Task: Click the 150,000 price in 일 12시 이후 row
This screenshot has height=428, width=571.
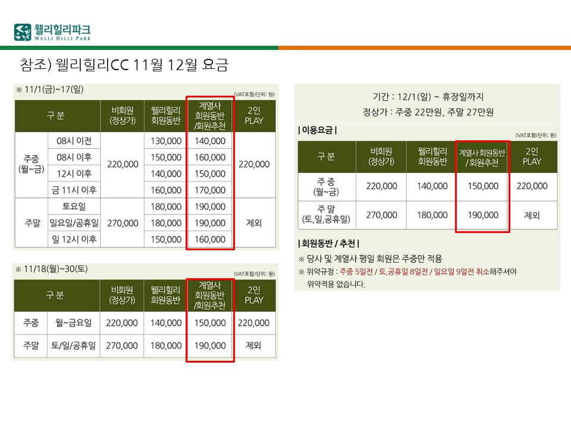Action: tap(166, 239)
